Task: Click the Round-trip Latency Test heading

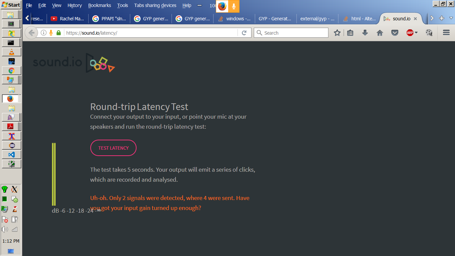Action: tap(139, 107)
